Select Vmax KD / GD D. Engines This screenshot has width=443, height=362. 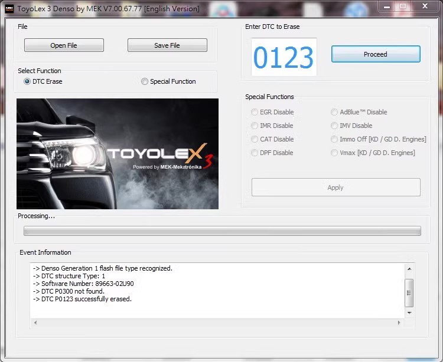[x=373, y=153]
